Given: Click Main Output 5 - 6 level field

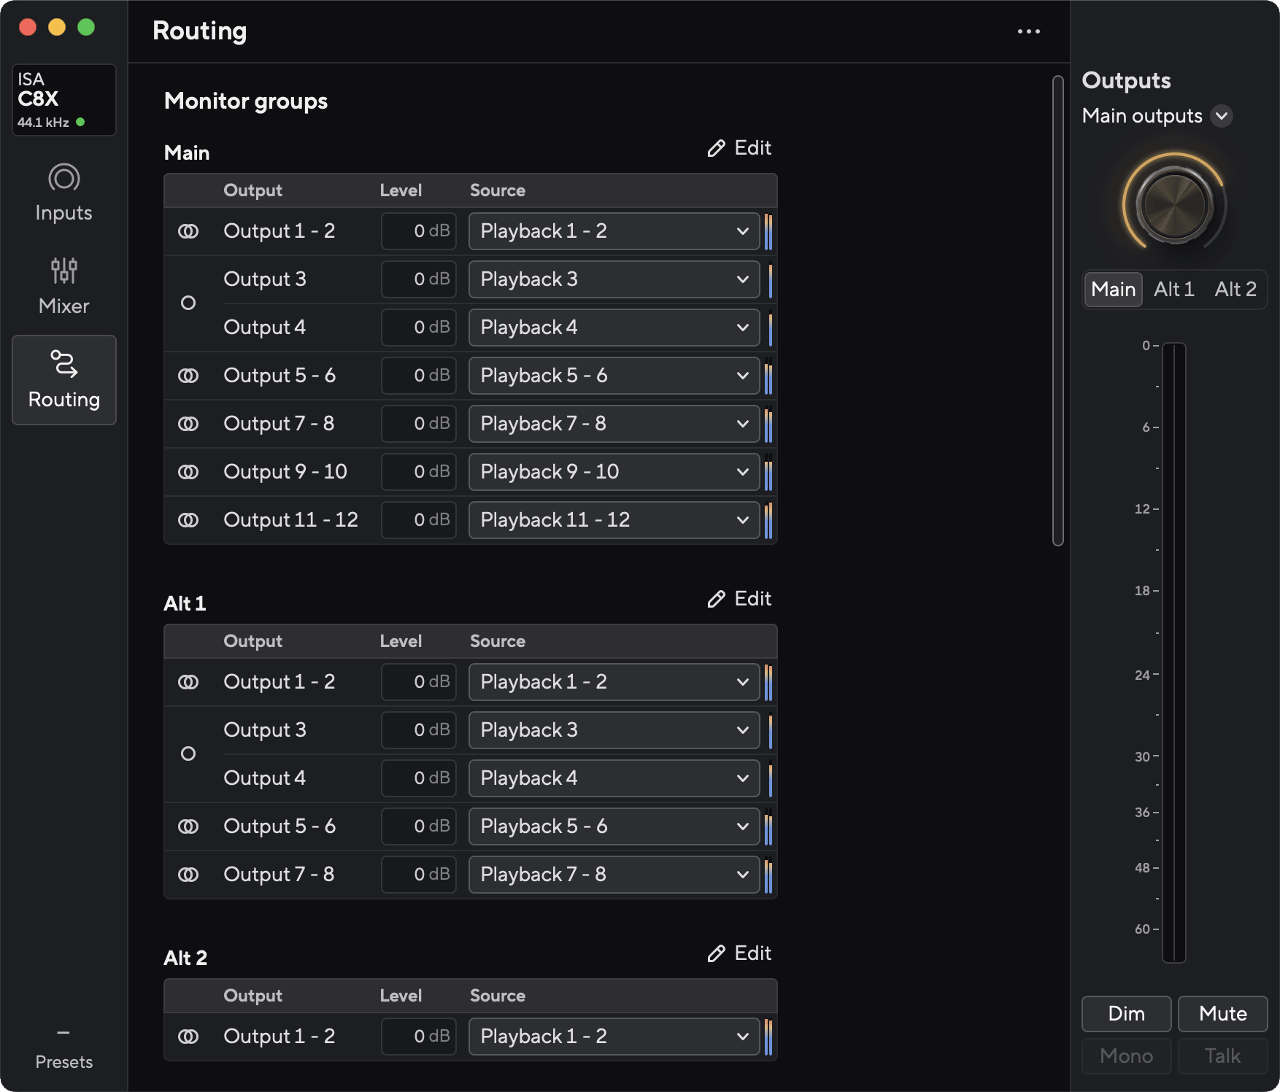Looking at the screenshot, I should [x=419, y=376].
